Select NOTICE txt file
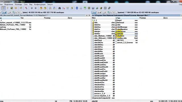Viewport: 182px width, 102px height. point(126,40)
